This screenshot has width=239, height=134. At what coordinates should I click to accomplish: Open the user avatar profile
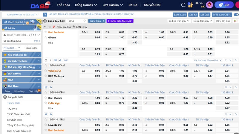[209, 5]
